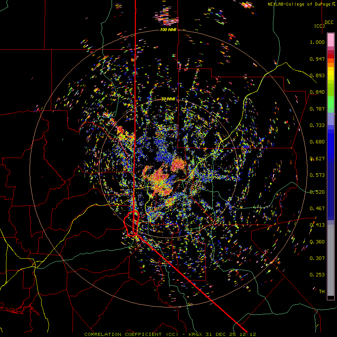
Task: Select the 1.000 scale value
Action: [317, 42]
